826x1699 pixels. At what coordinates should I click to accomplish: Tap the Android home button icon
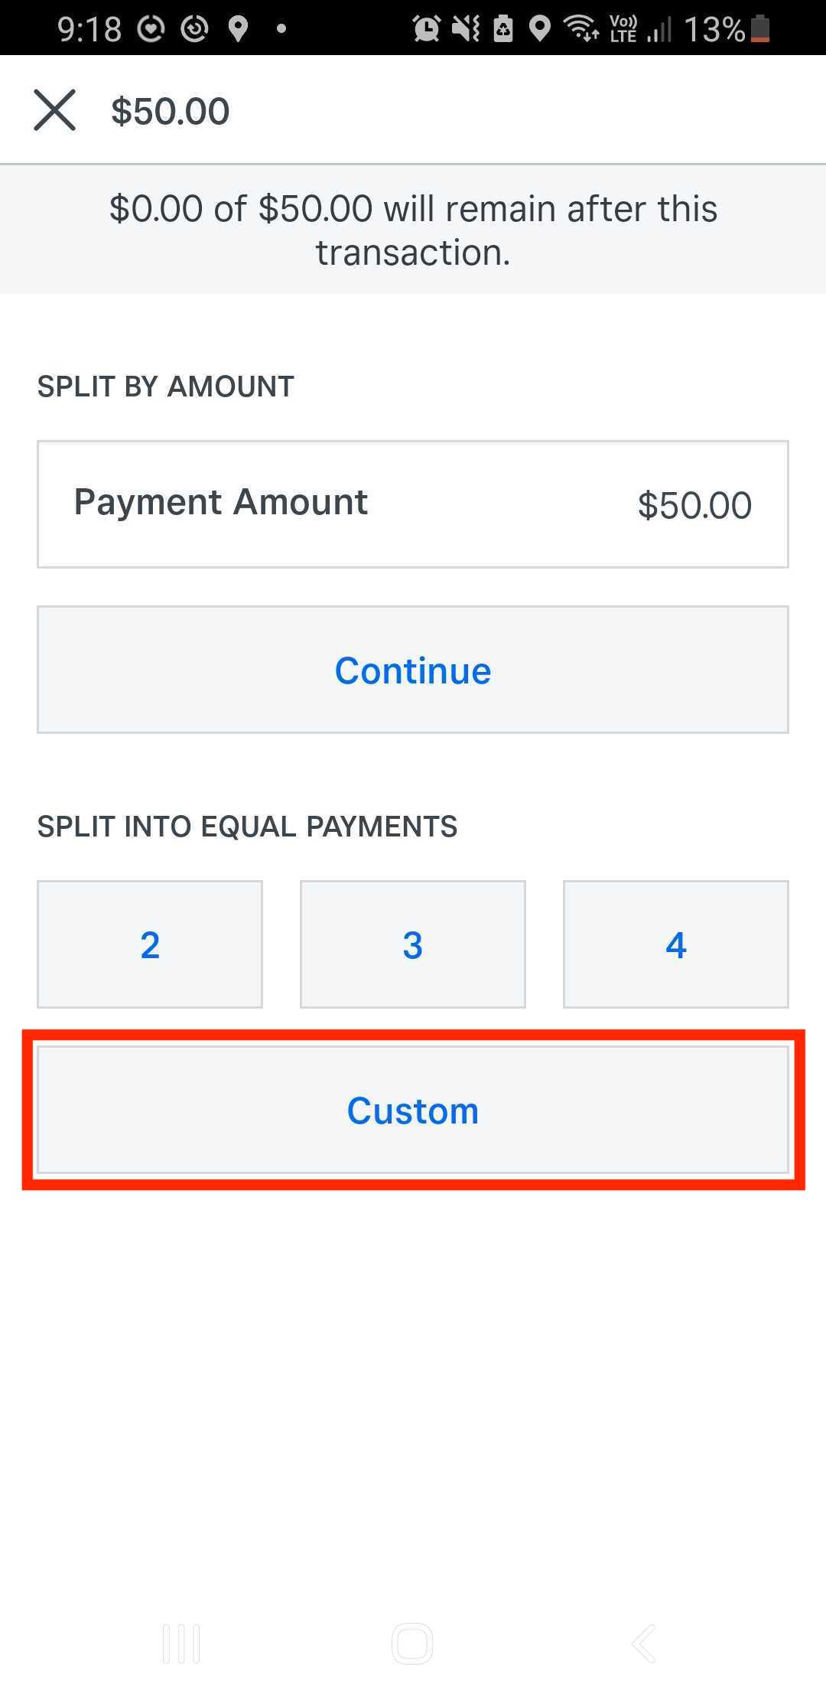[412, 1643]
